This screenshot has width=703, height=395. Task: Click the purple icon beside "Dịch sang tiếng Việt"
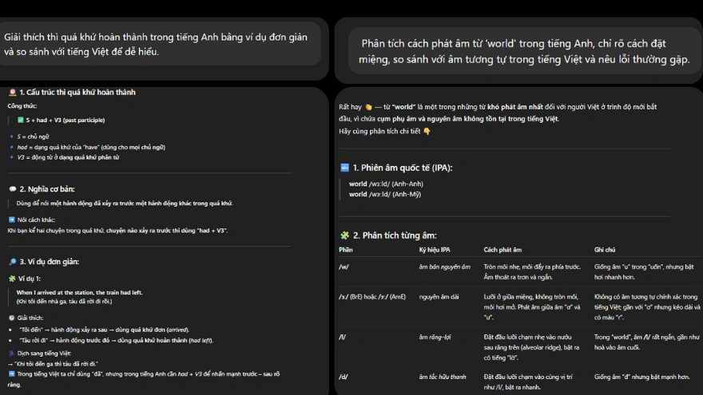[11, 353]
